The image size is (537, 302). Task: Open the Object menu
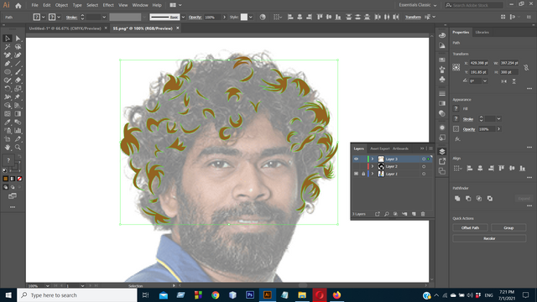[61, 5]
